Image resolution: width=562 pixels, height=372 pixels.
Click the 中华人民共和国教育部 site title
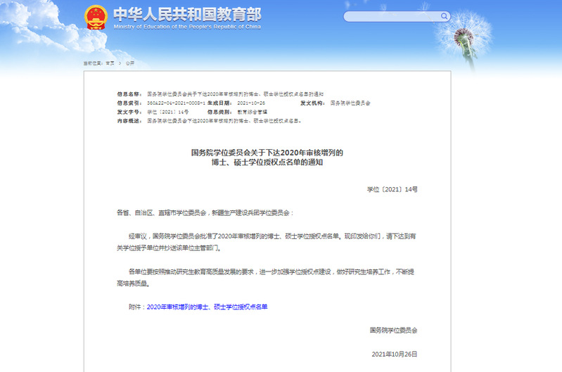click(186, 13)
